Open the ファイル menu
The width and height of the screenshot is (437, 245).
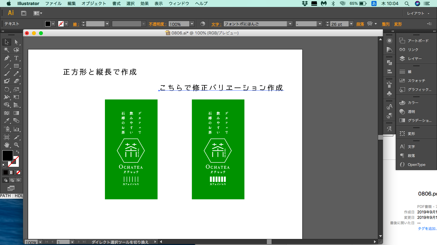click(53, 4)
